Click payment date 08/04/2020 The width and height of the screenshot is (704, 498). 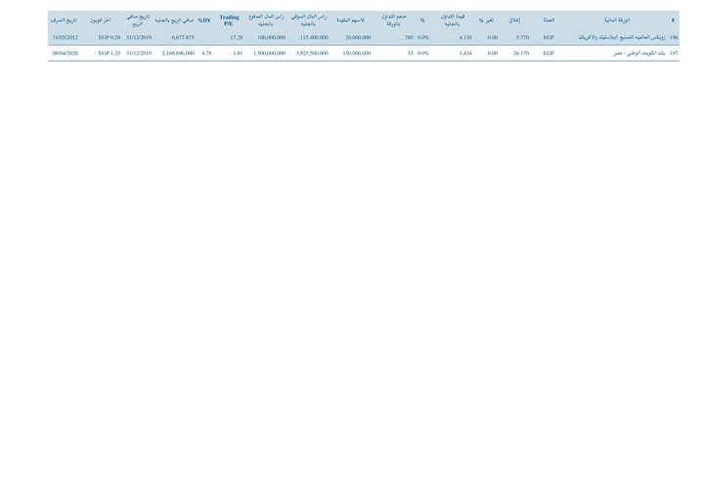[x=66, y=53]
